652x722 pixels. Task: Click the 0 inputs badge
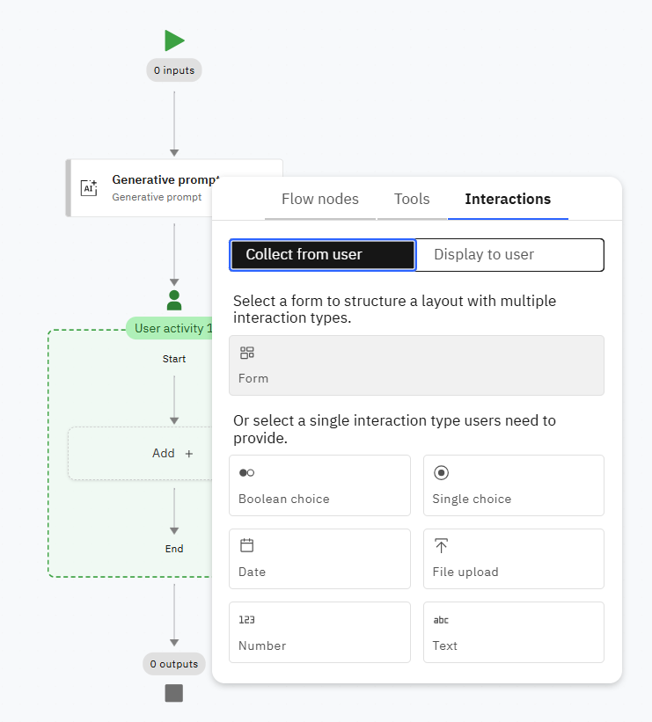174,70
